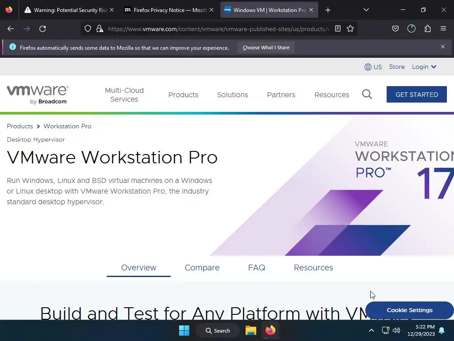Expand the list all tabs dropdown

(x=366, y=10)
